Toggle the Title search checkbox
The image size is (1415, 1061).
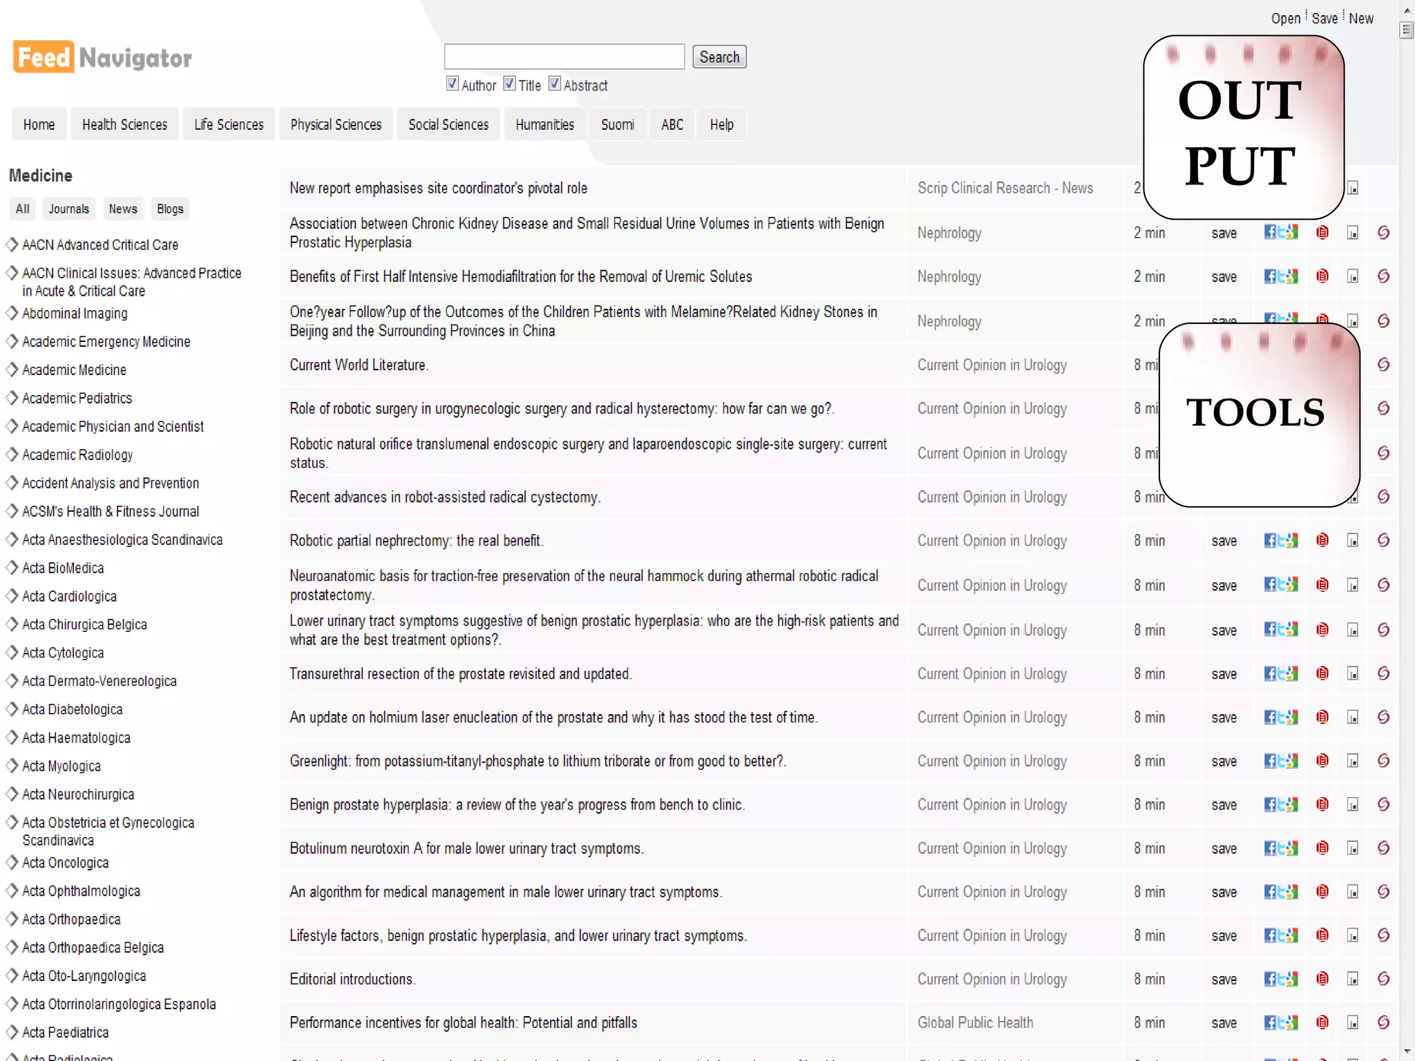[x=510, y=84]
